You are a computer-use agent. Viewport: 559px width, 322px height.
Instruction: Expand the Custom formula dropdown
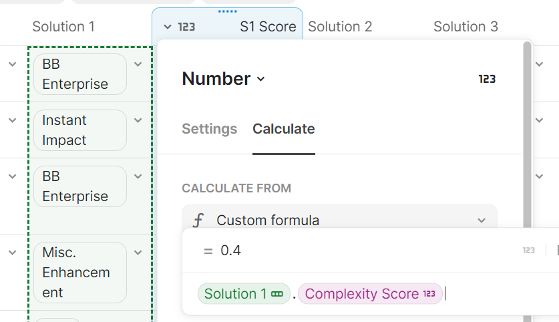482,220
